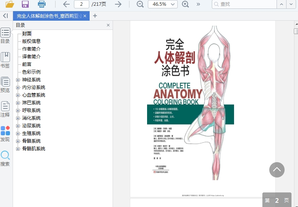The height and width of the screenshot is (207, 298).
Task: Click the 查找 search input box
Action: tap(244, 4)
